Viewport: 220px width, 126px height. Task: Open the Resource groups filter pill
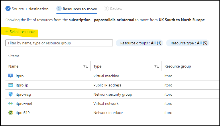140,43
